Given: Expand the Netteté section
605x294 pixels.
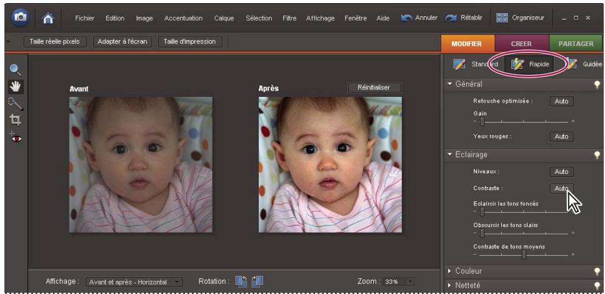Looking at the screenshot, I should click(449, 285).
